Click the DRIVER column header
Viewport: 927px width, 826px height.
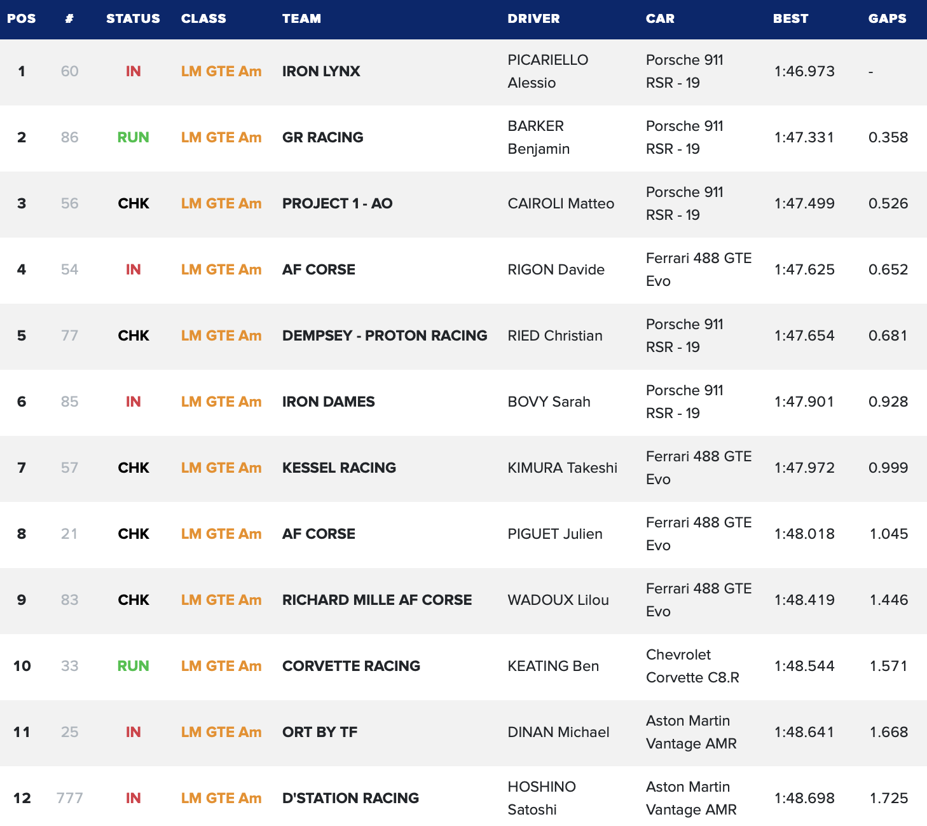pyautogui.click(x=533, y=18)
